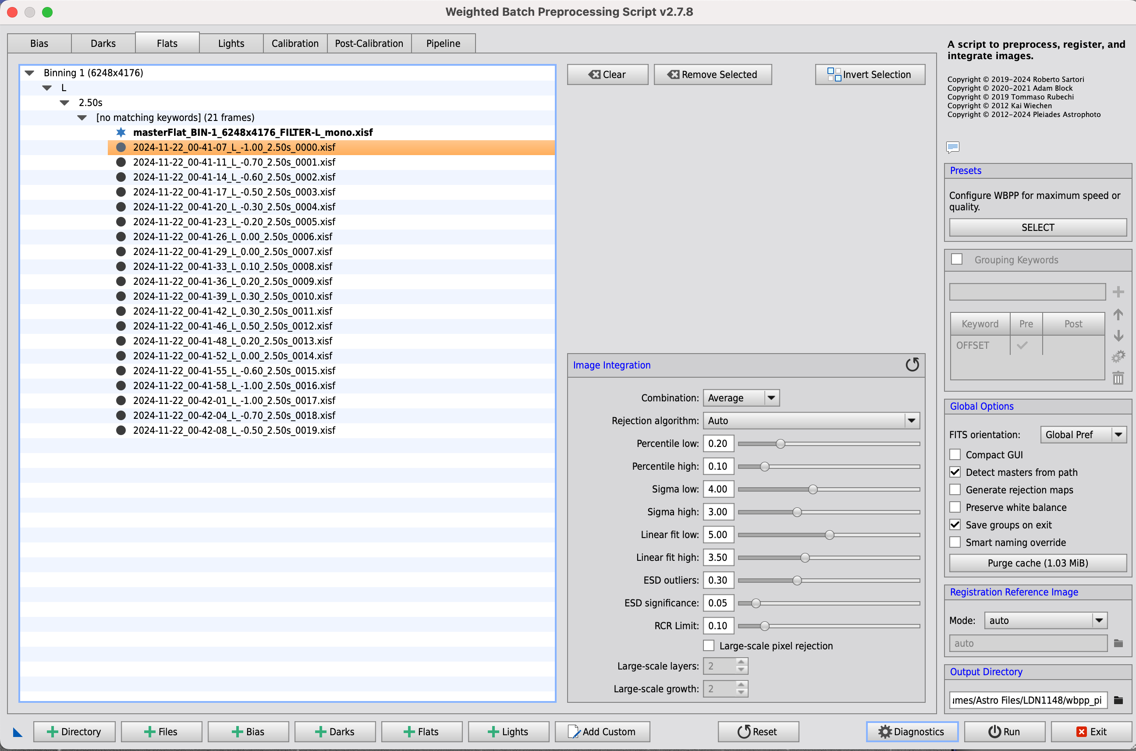
Task: Toggle Large-scale pixel rejection checkbox
Action: click(x=709, y=646)
